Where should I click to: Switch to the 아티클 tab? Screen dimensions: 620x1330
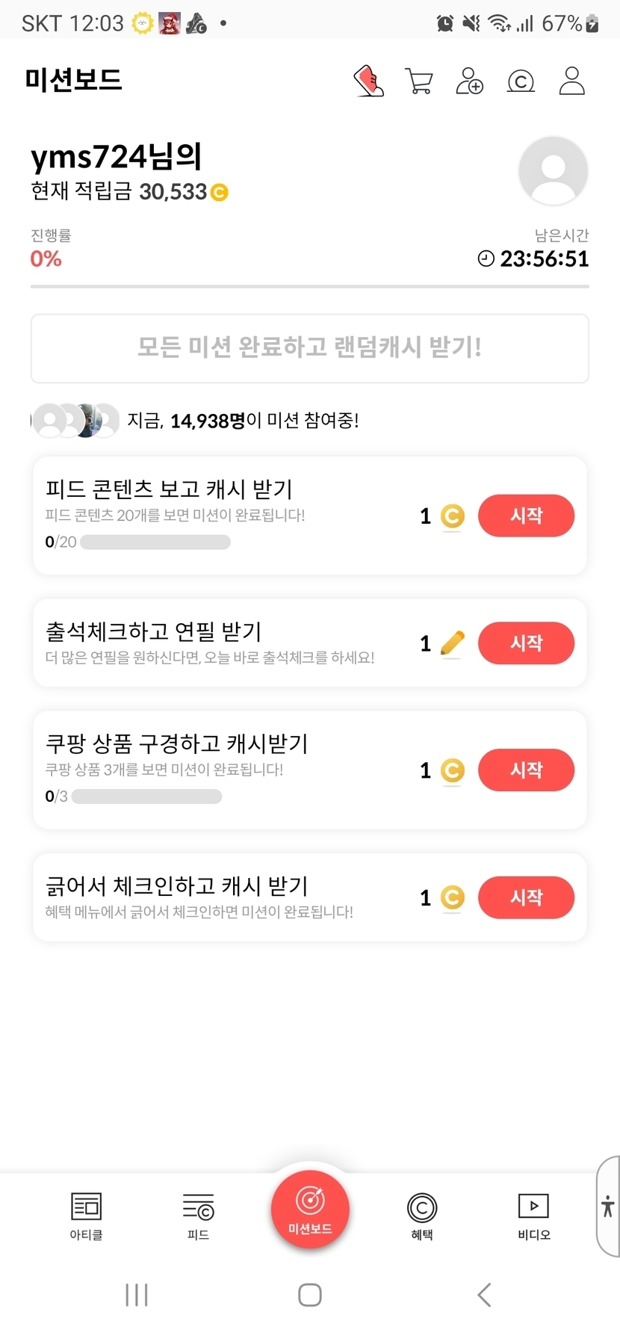click(x=86, y=1216)
